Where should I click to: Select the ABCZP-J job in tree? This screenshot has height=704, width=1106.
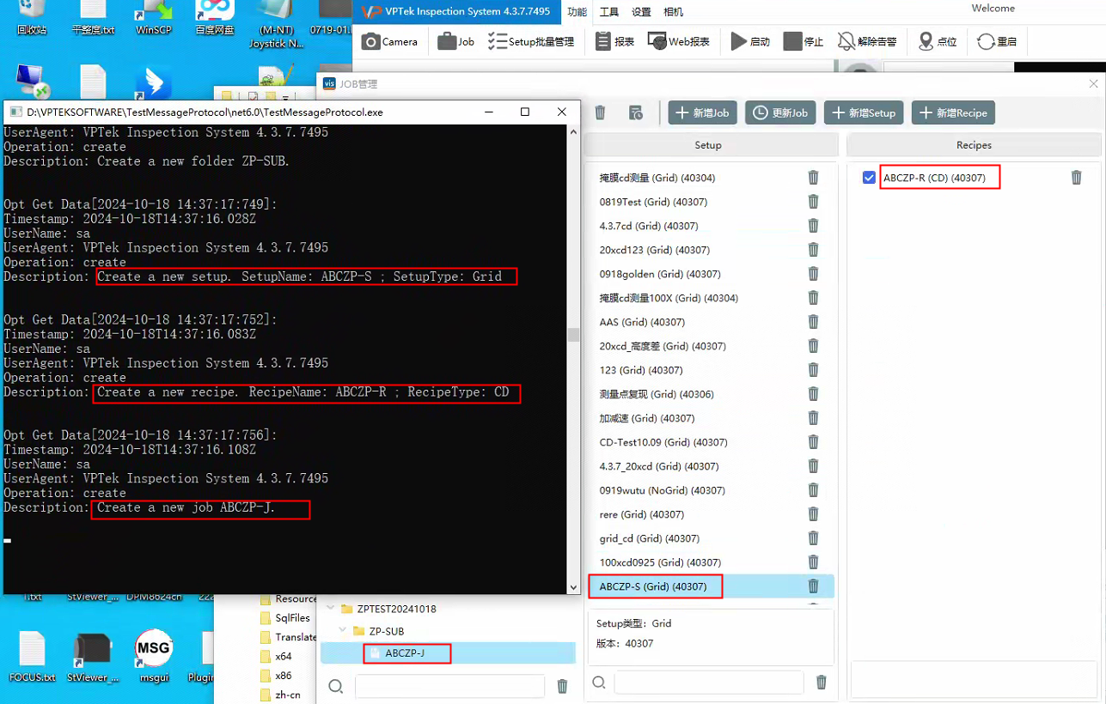[448, 653]
